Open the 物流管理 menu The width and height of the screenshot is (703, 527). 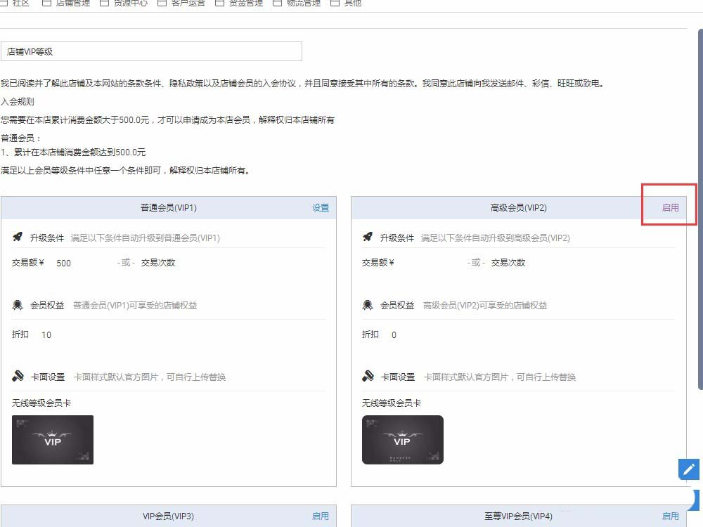click(x=303, y=4)
